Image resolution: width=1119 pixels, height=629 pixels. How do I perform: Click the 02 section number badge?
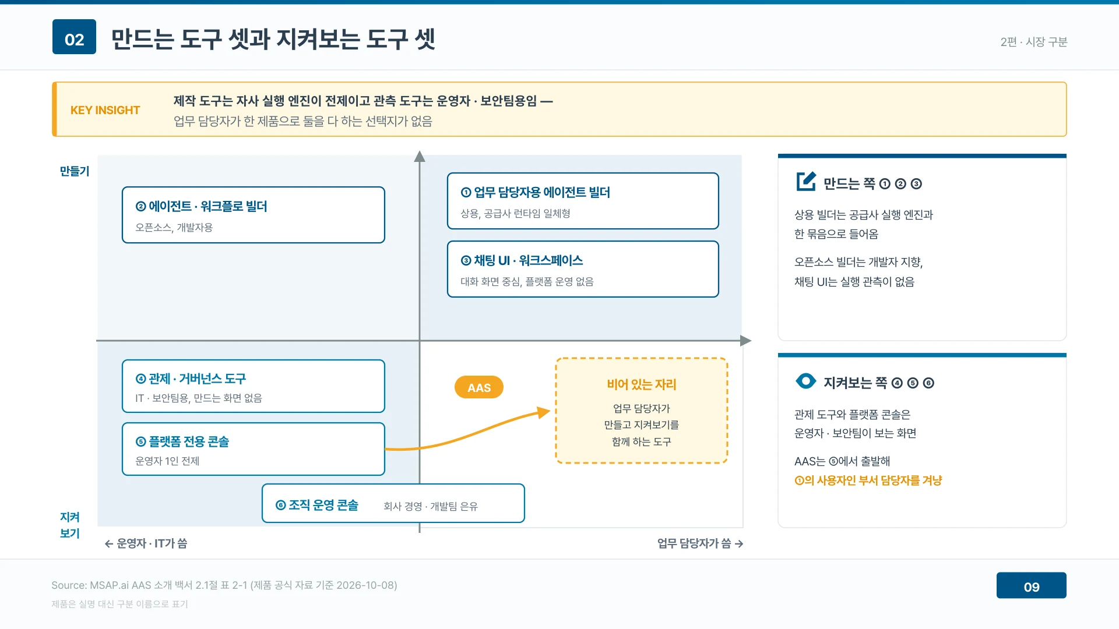[74, 37]
